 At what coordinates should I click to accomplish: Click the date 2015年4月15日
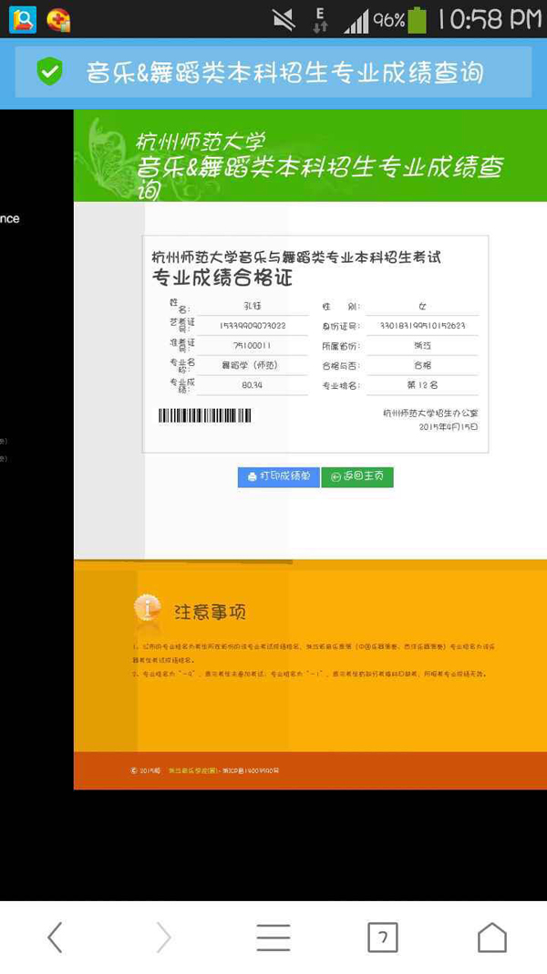pyautogui.click(x=449, y=426)
